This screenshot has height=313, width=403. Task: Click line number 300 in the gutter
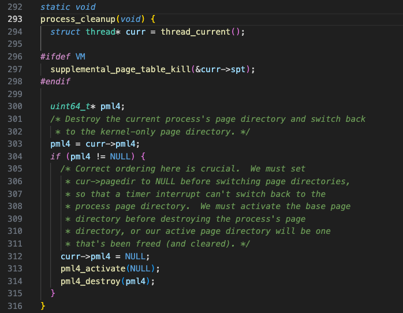point(15,106)
